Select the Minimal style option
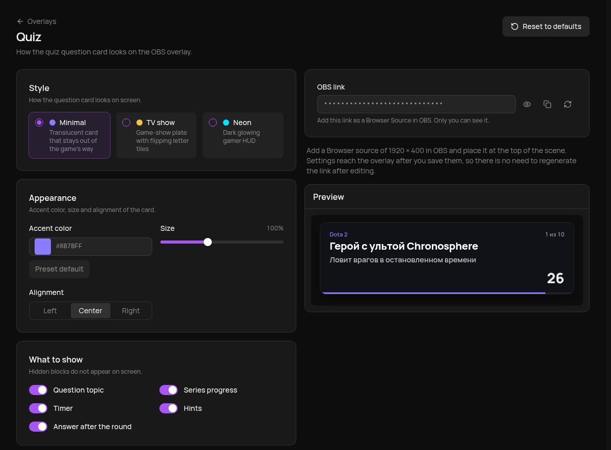 [69, 135]
